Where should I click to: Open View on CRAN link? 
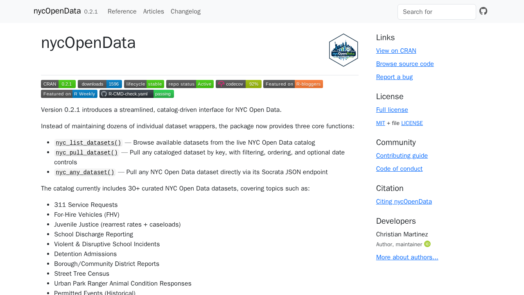[x=396, y=51]
